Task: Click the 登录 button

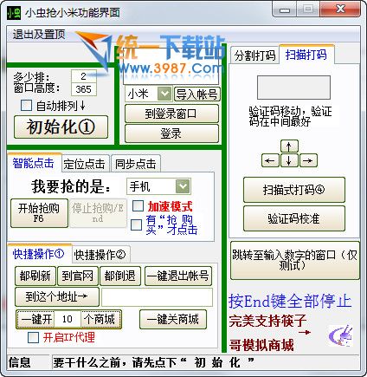Action: [171, 133]
